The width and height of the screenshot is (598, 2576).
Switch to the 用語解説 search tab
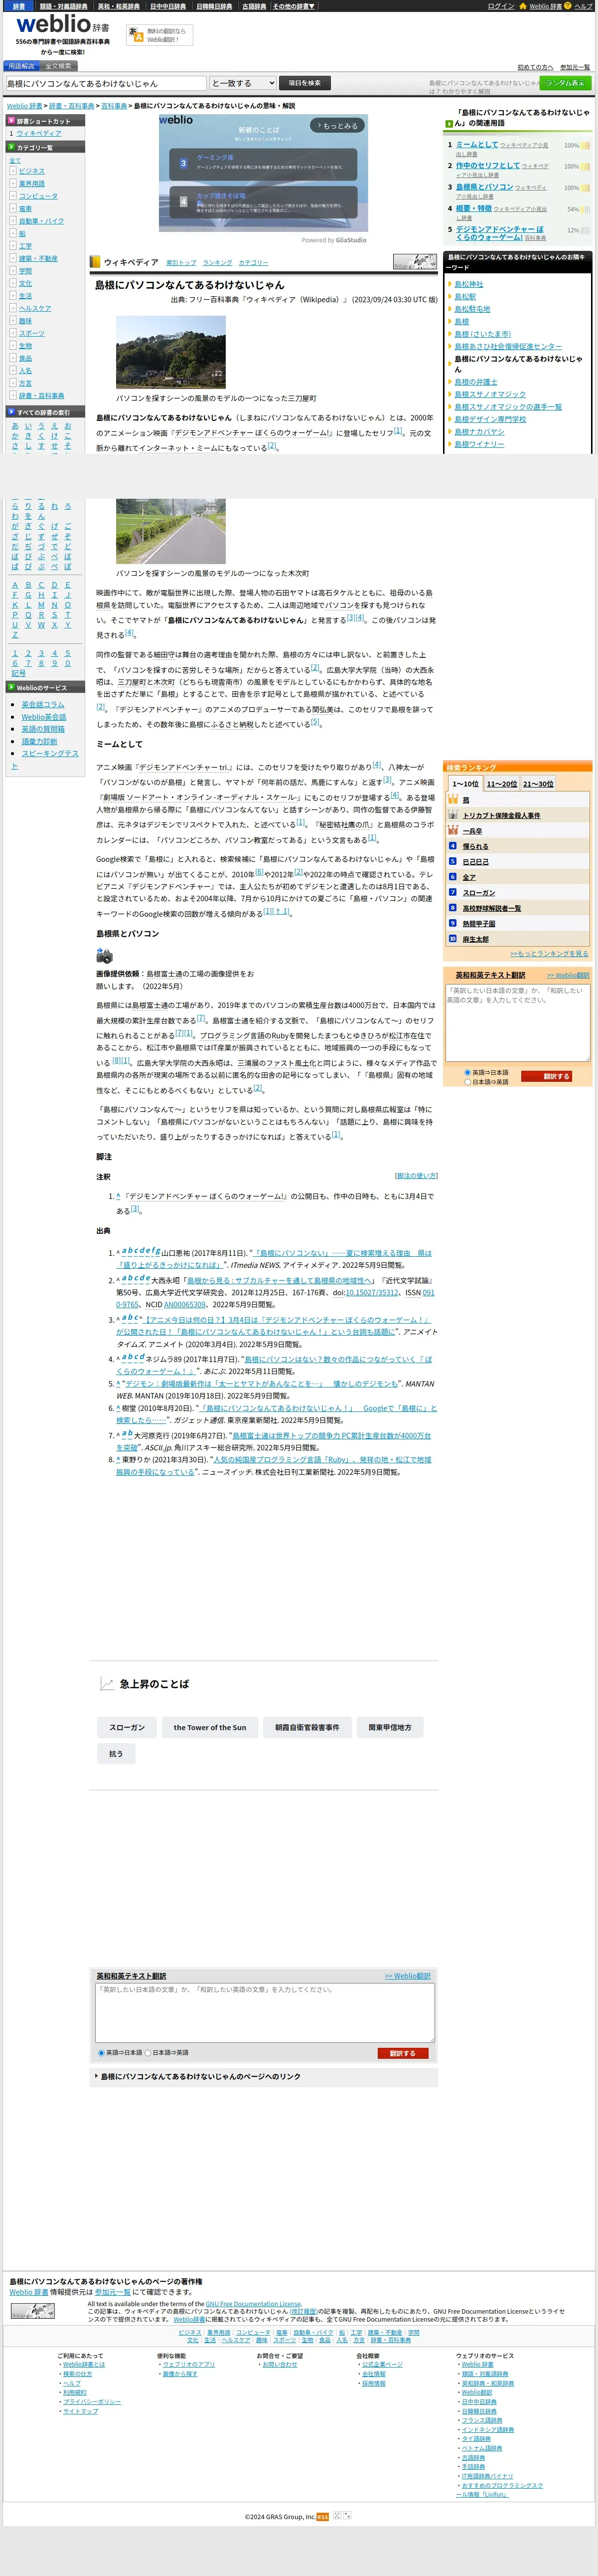tap(22, 66)
